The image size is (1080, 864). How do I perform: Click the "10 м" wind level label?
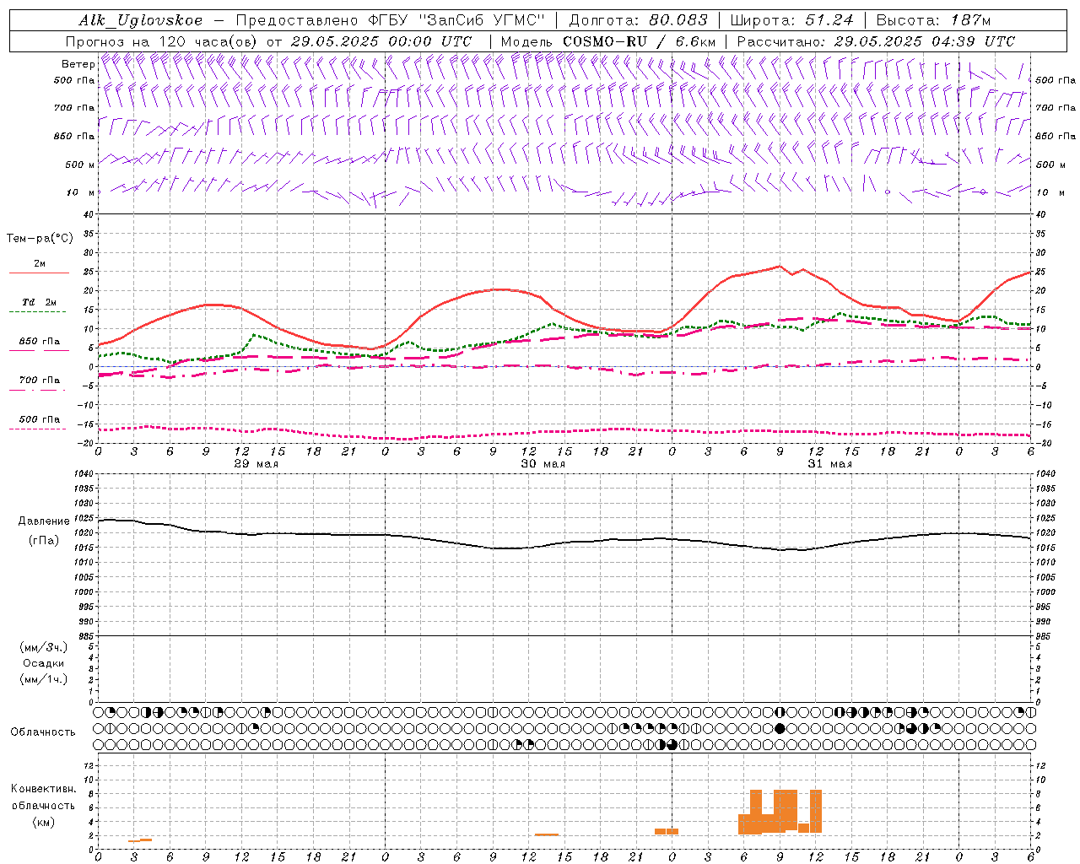coord(80,192)
